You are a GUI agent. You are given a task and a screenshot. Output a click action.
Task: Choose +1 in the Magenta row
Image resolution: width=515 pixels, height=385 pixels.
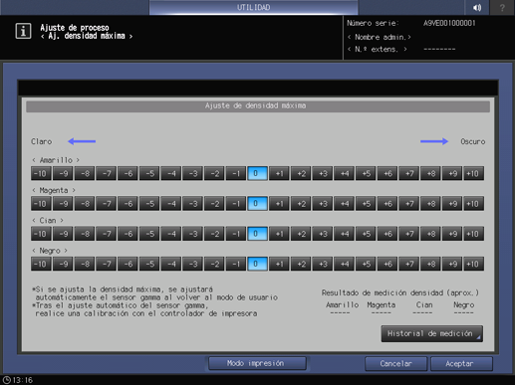tap(279, 204)
